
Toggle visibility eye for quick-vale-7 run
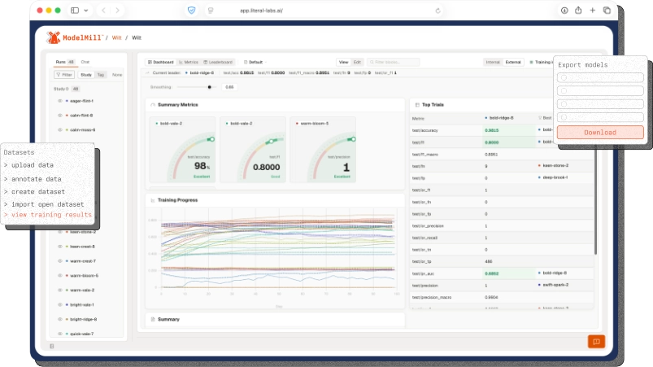[60, 334]
